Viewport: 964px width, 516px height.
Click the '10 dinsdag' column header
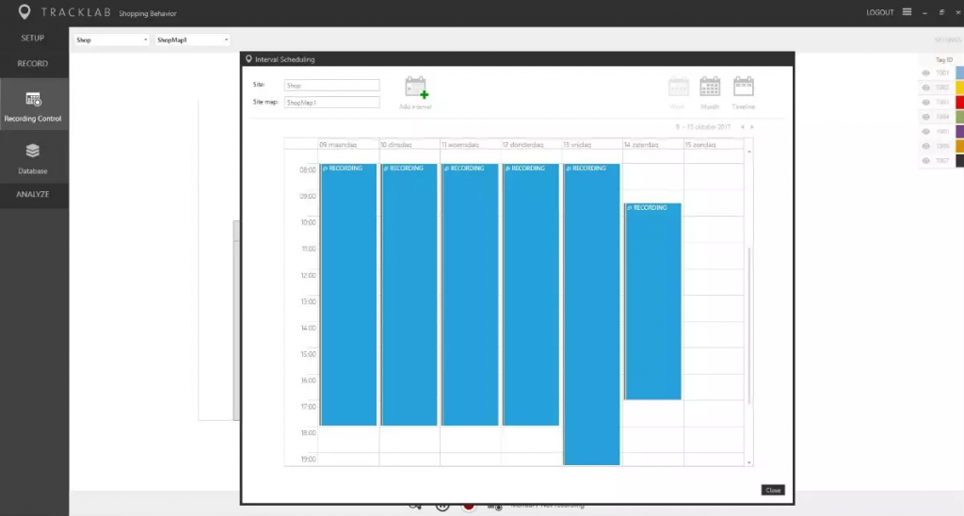click(396, 145)
